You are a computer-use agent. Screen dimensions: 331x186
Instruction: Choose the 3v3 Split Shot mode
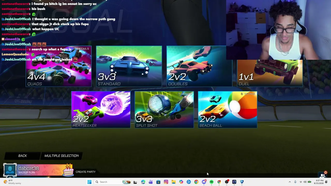tap(164, 110)
